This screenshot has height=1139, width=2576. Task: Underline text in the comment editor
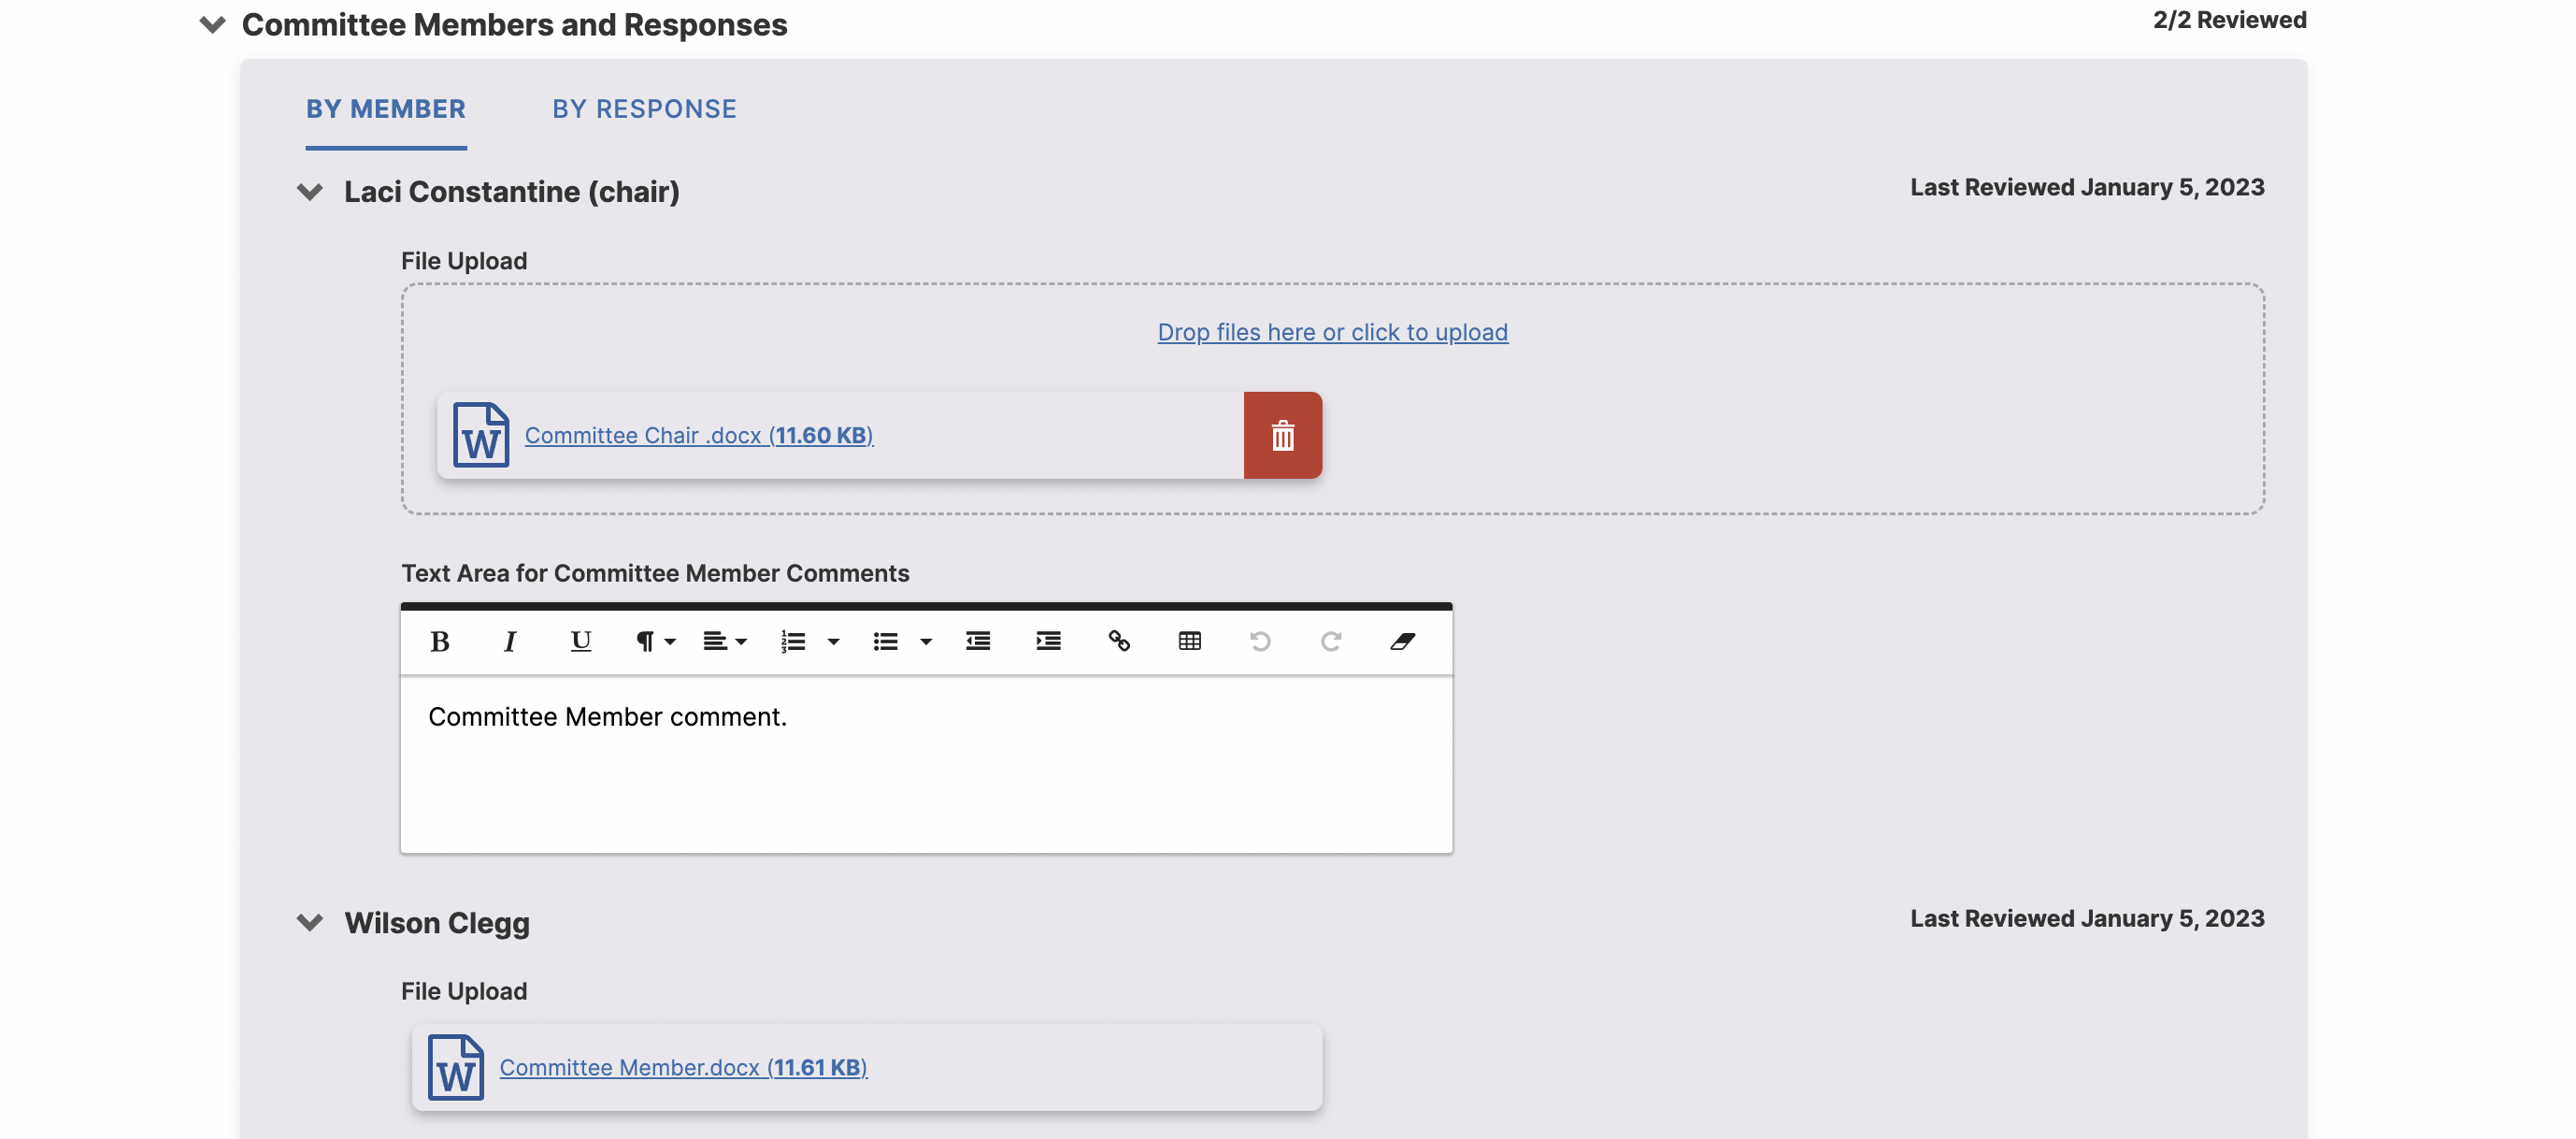click(580, 642)
